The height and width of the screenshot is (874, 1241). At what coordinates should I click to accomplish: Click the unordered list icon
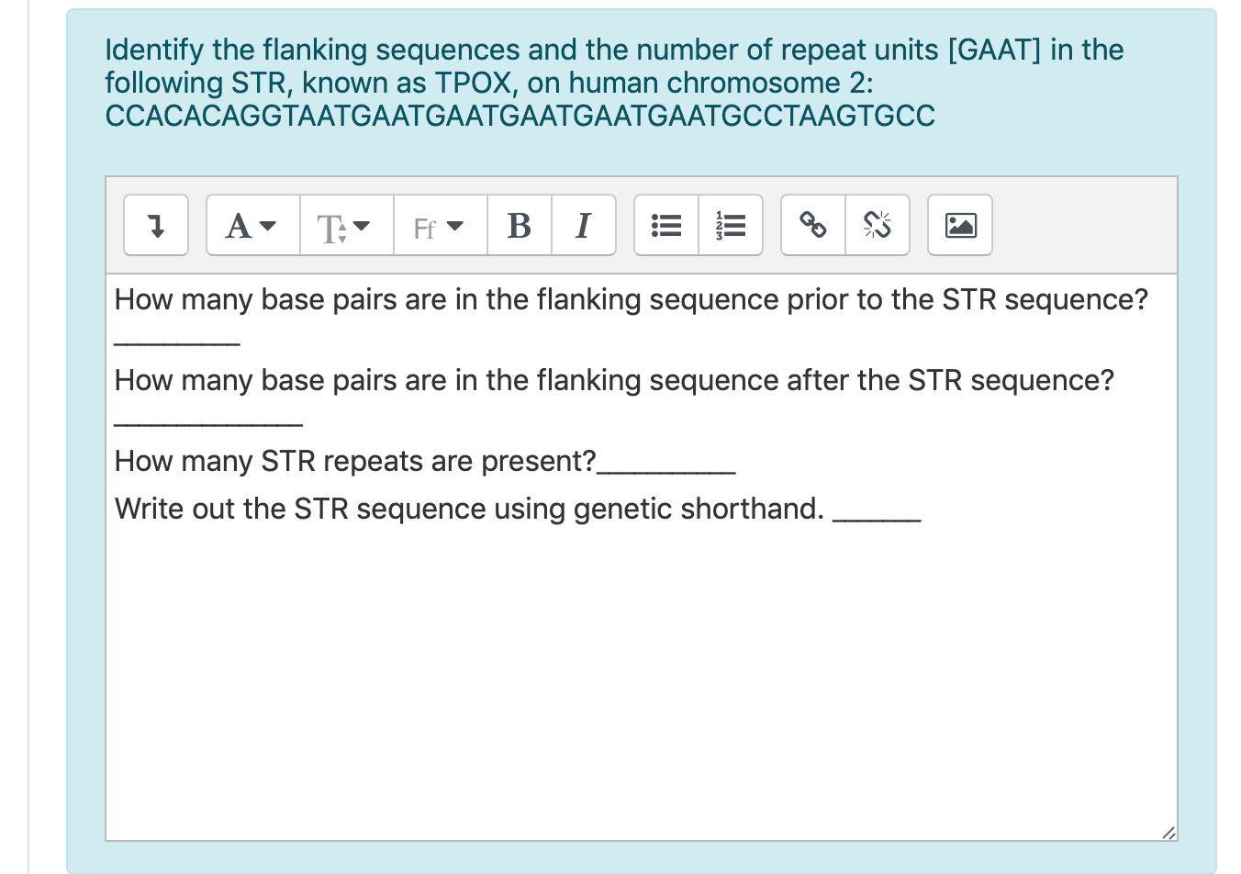click(x=666, y=225)
